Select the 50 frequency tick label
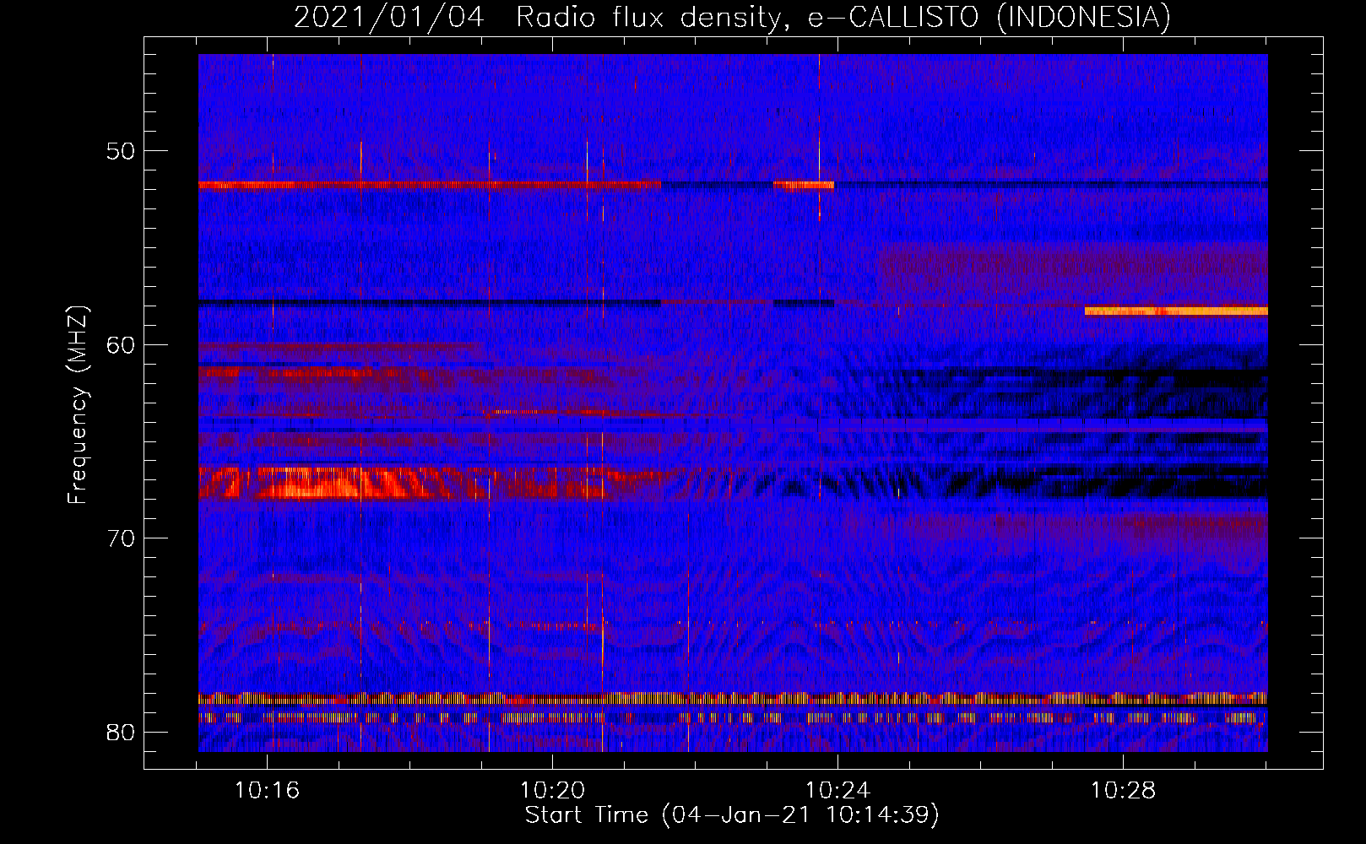This screenshot has width=1366, height=844. (x=121, y=152)
